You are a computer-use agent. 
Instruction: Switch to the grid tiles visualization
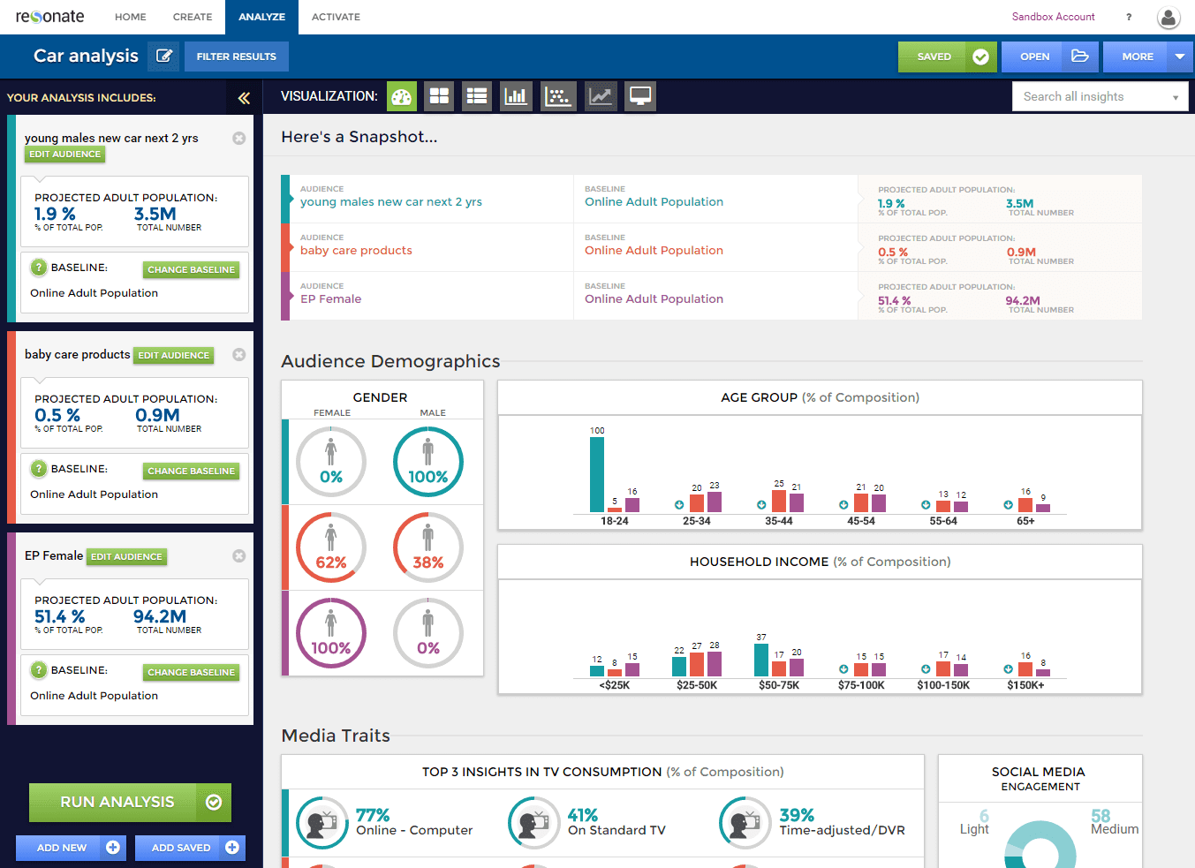coord(439,96)
